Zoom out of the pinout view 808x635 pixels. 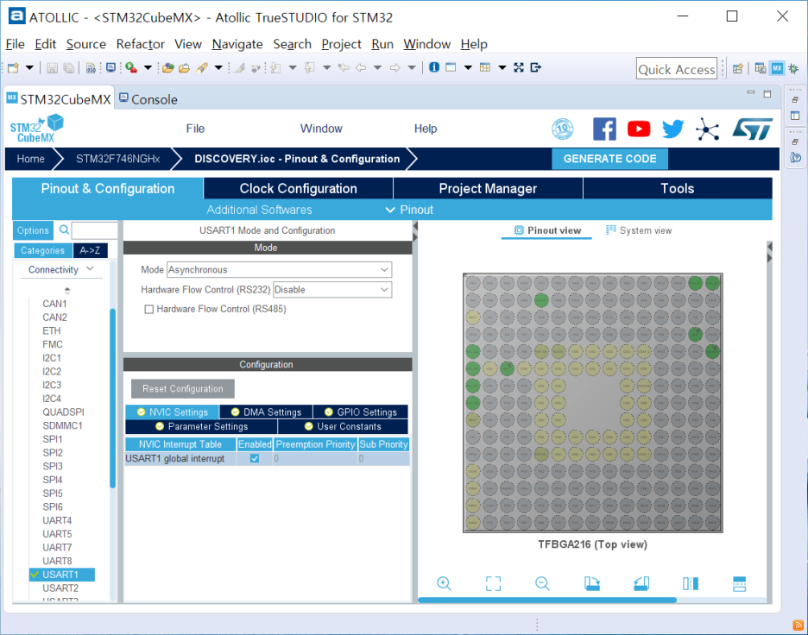click(x=542, y=583)
